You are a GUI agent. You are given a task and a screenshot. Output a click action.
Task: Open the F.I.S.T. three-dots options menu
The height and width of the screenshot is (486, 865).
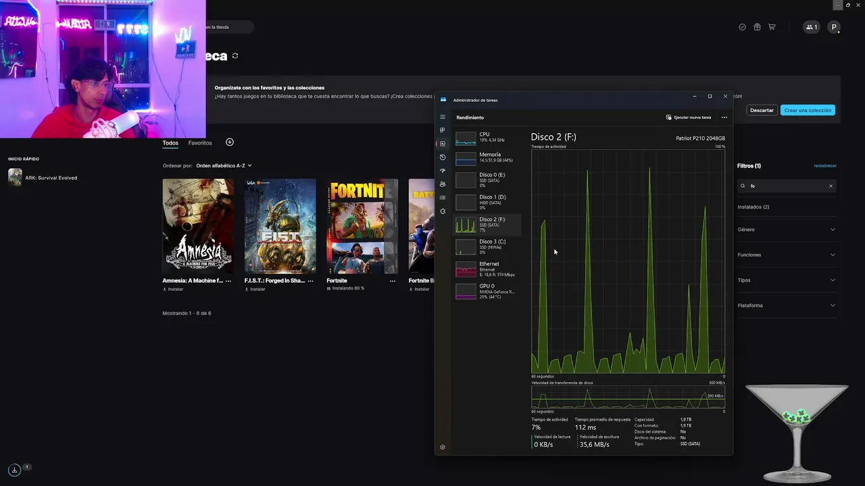click(311, 281)
